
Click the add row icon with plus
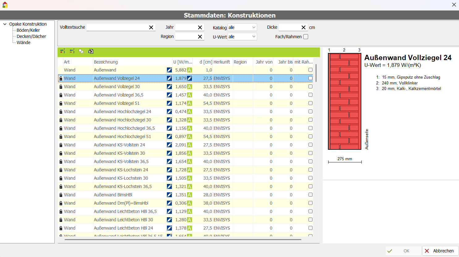click(x=62, y=51)
